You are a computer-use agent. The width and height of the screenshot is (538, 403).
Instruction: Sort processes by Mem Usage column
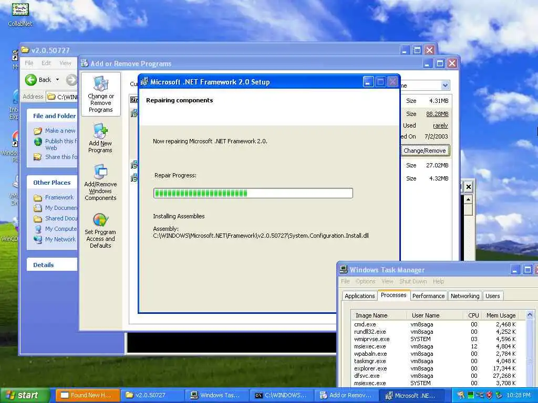[501, 315]
